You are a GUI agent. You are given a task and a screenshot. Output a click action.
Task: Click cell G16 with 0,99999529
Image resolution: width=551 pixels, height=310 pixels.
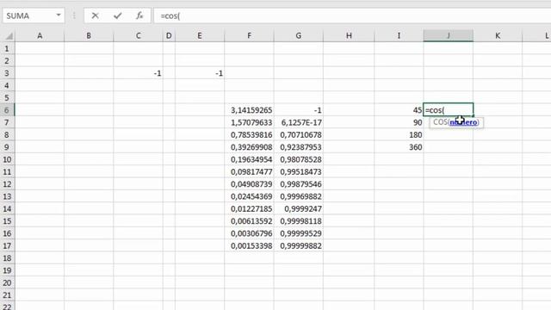299,233
